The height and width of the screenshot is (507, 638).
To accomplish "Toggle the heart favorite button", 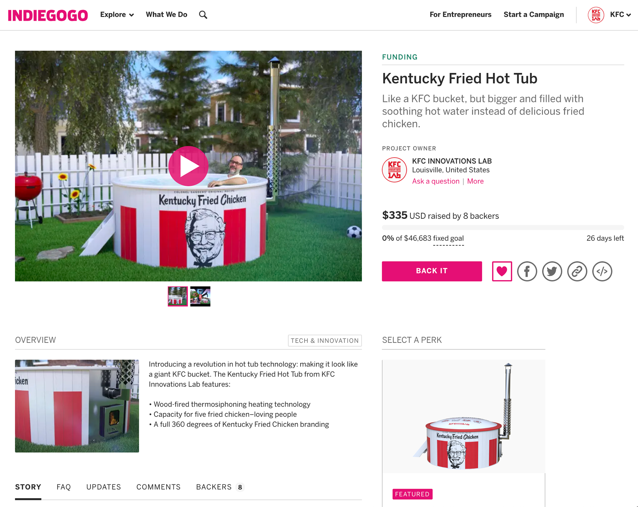I will 502,271.
